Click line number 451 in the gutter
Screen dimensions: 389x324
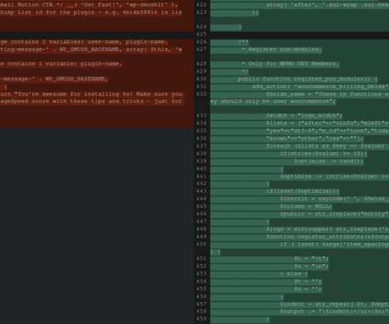(201, 259)
